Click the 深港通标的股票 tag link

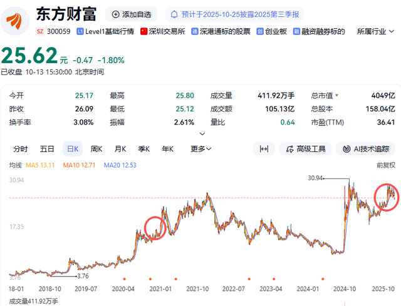pos(221,31)
